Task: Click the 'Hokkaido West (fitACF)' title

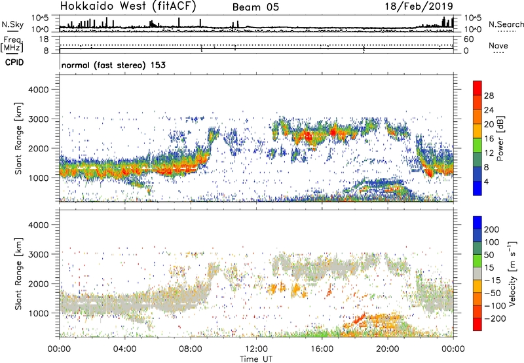Action: (128, 6)
